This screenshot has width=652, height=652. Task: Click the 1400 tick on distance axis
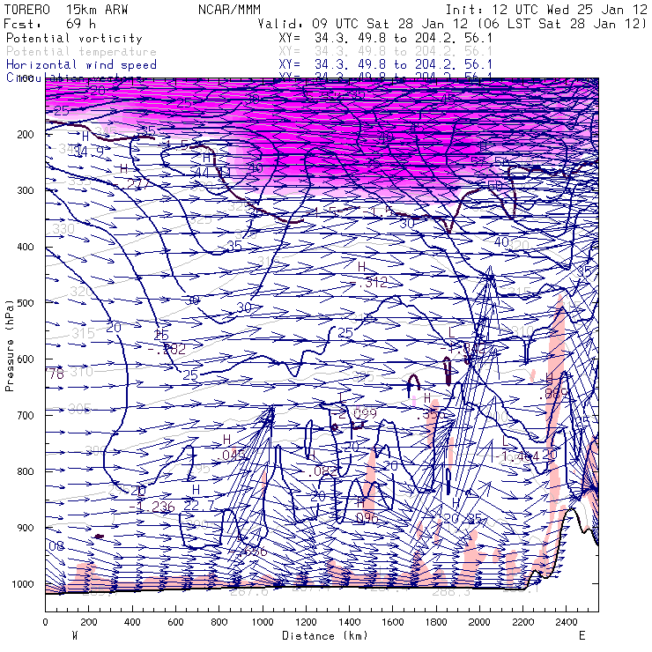click(349, 622)
